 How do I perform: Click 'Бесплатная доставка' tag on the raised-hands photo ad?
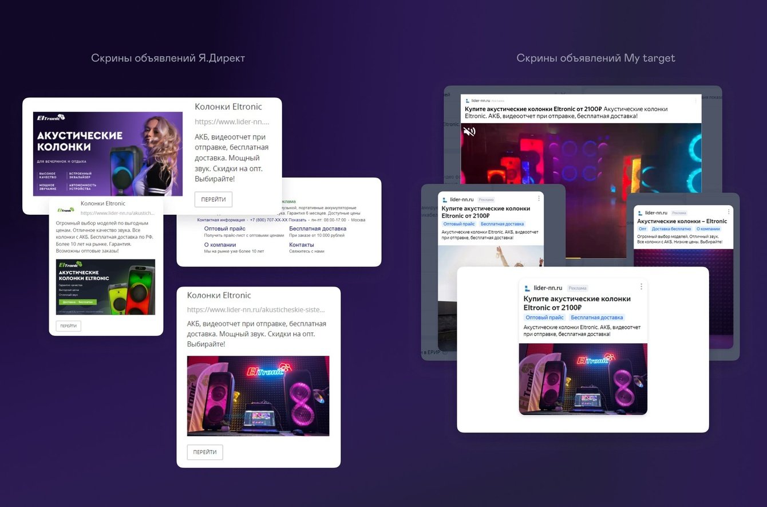click(502, 224)
